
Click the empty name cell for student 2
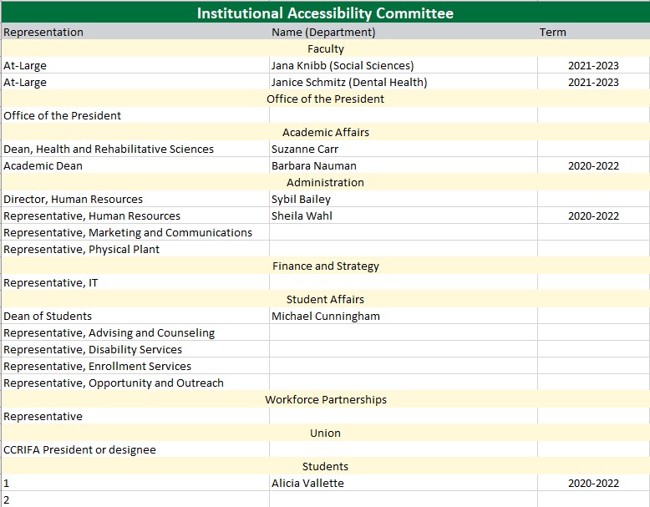click(403, 499)
